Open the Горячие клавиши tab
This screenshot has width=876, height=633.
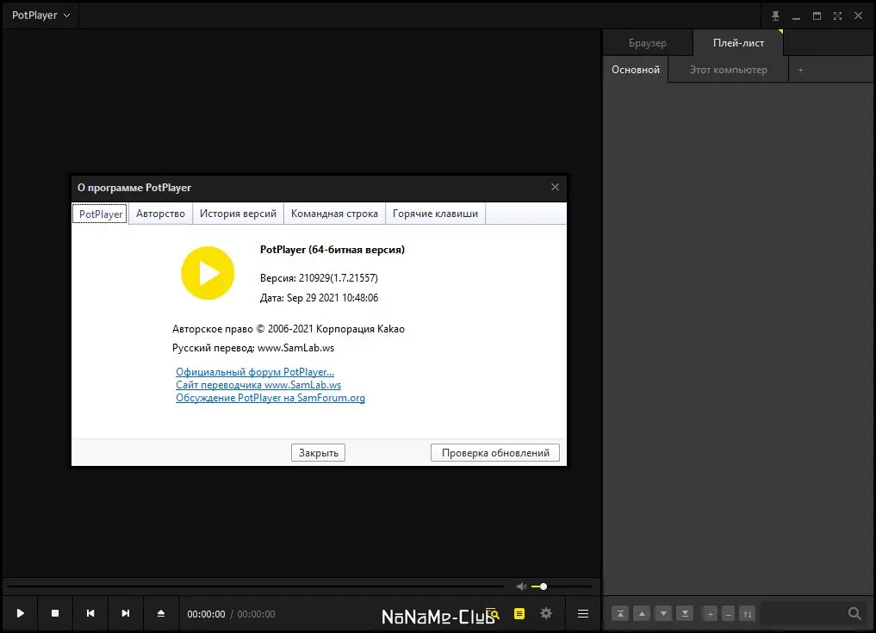click(x=435, y=214)
